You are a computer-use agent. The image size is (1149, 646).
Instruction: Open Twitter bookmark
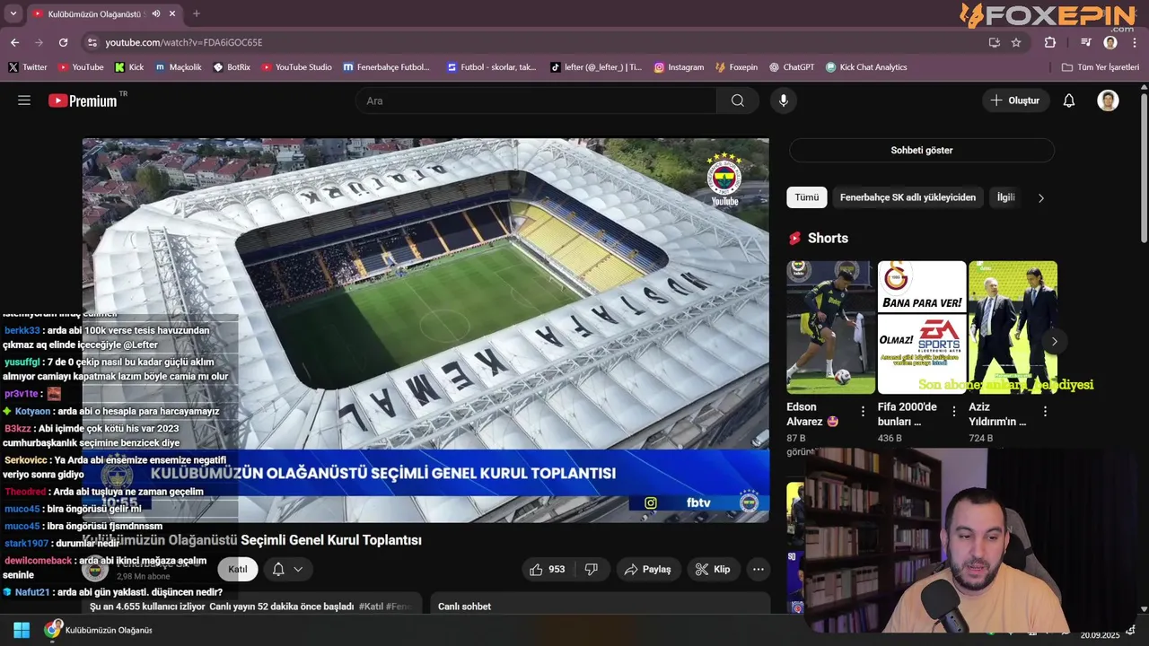coord(28,67)
